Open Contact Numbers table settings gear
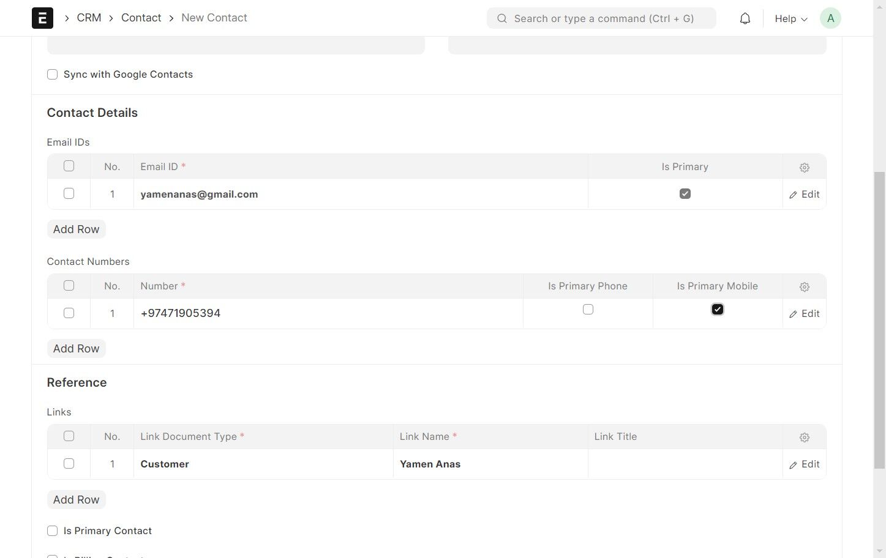 [805, 286]
